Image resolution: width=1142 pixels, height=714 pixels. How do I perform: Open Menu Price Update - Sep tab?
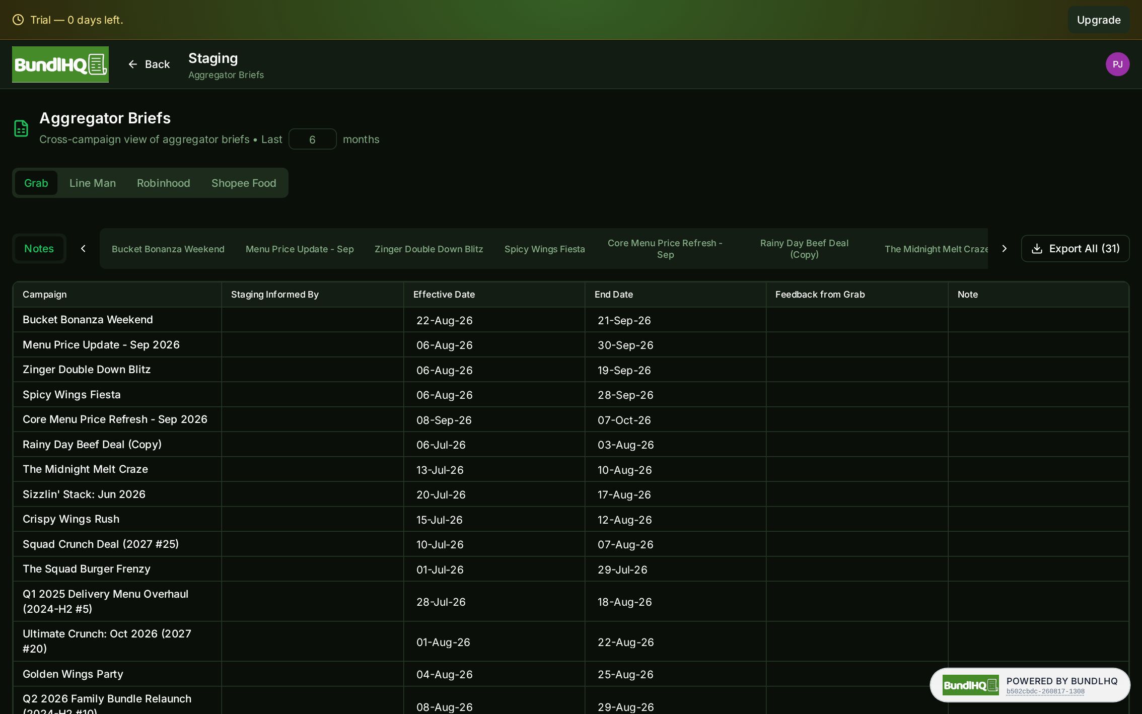point(300,249)
